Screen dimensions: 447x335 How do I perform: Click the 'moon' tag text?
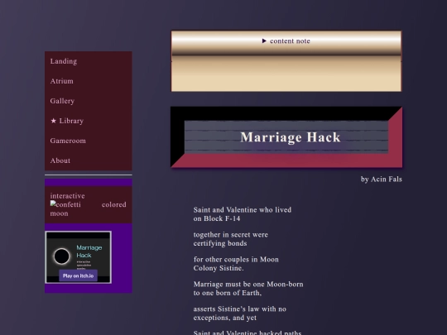[x=60, y=213]
